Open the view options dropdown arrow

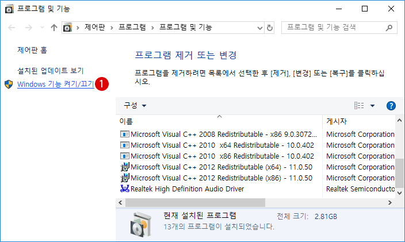click(x=372, y=106)
